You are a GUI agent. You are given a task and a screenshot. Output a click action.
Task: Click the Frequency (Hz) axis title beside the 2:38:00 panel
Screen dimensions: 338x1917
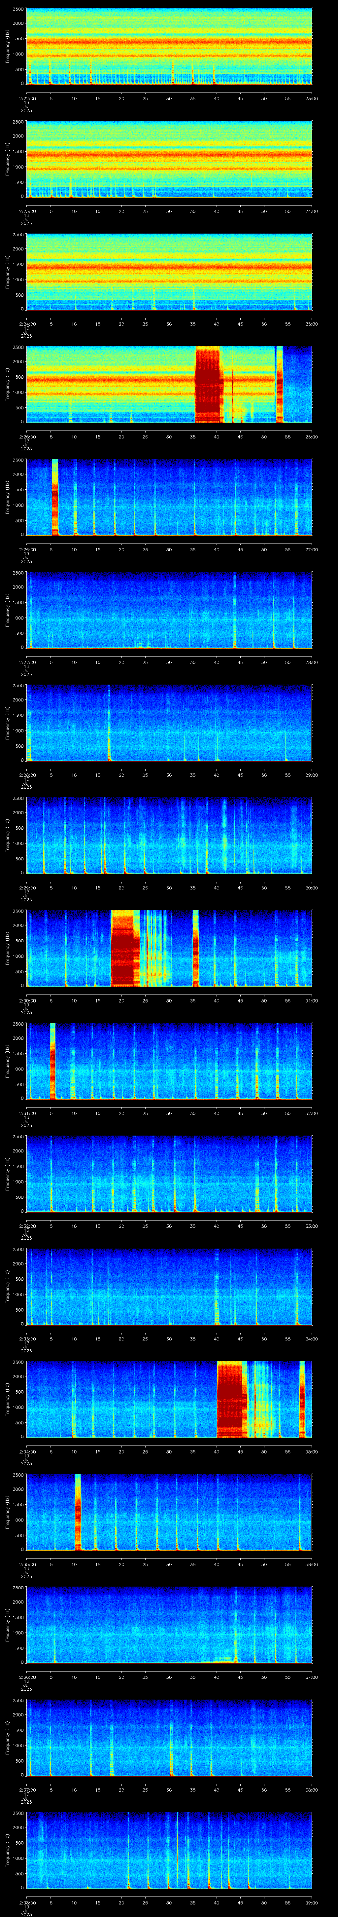coord(8,1851)
